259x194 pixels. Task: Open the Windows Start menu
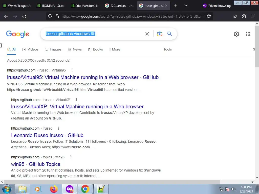[7, 189]
